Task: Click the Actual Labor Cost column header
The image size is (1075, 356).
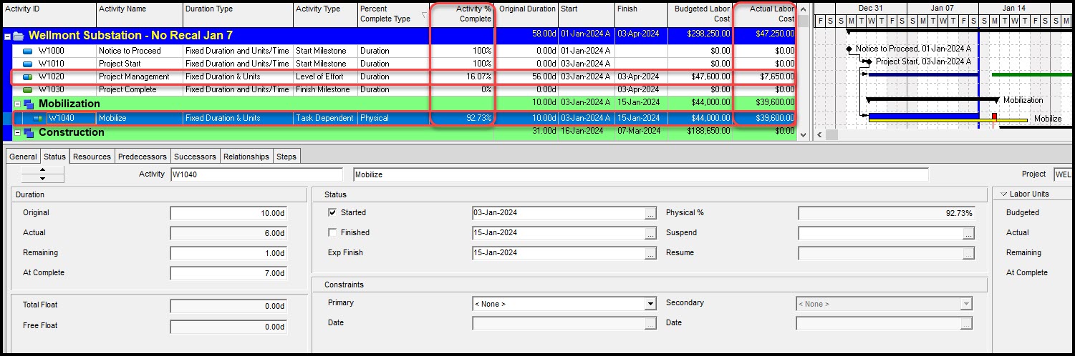Action: click(766, 14)
